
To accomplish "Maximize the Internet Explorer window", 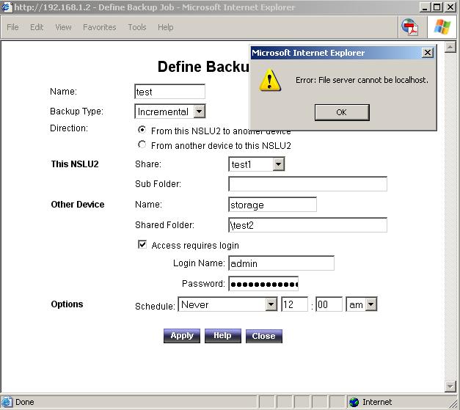I will [x=437, y=7].
